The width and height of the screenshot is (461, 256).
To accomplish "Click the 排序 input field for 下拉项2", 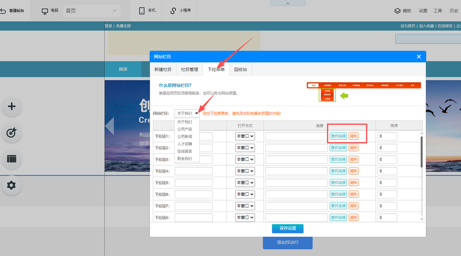I will 387,148.
